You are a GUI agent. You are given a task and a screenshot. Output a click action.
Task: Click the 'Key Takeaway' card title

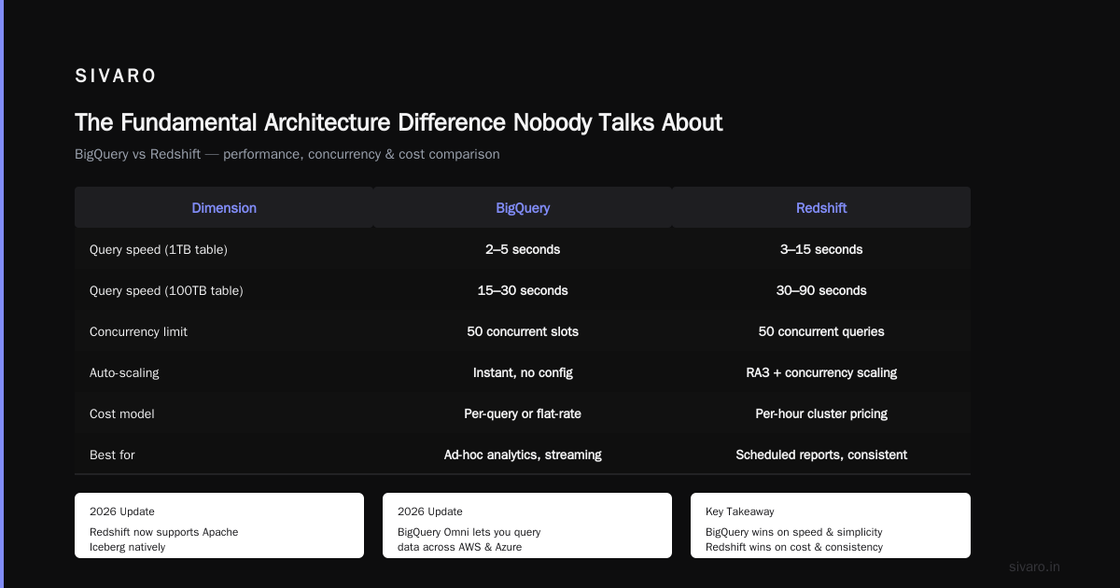coord(740,511)
